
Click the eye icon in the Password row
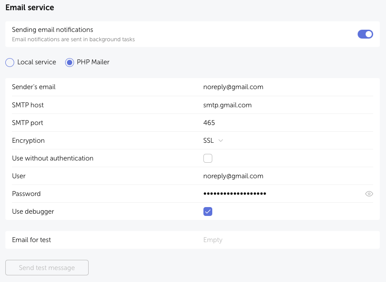tap(369, 193)
